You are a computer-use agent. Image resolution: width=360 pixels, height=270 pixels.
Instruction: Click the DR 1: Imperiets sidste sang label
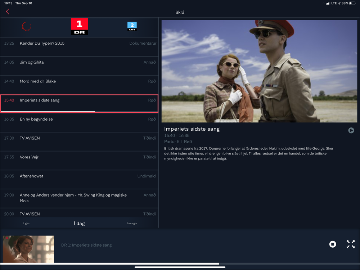tap(86, 245)
